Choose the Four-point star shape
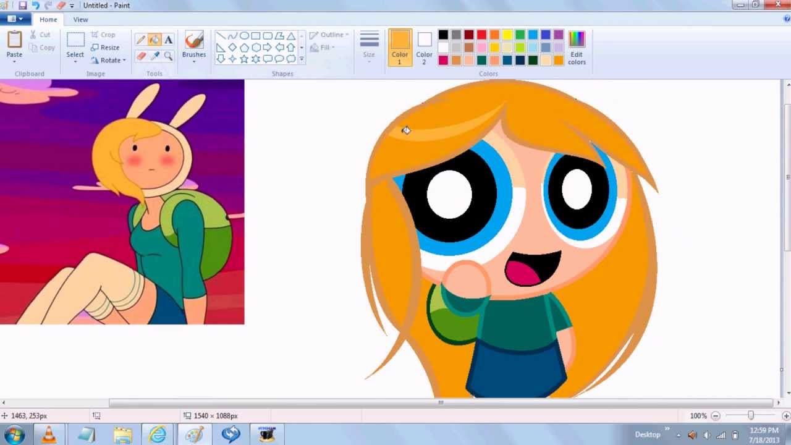 (232, 59)
